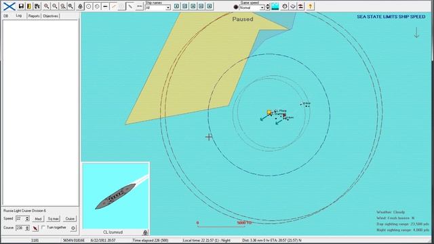The height and width of the screenshot is (244, 434).
Task: Click the third magnifier zoom icon
Action: coord(63,6)
